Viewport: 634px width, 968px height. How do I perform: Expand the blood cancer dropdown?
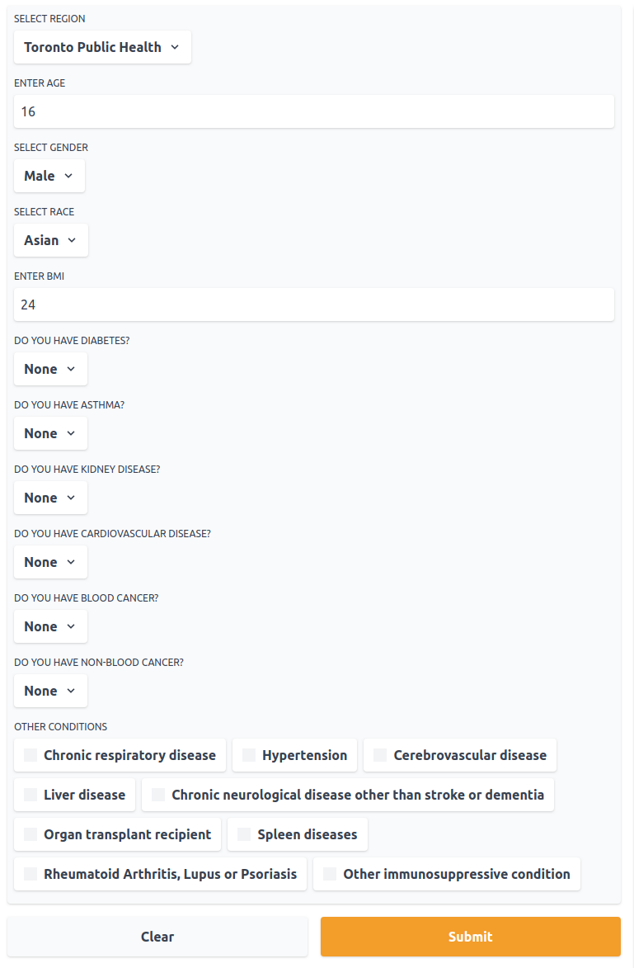pos(50,626)
